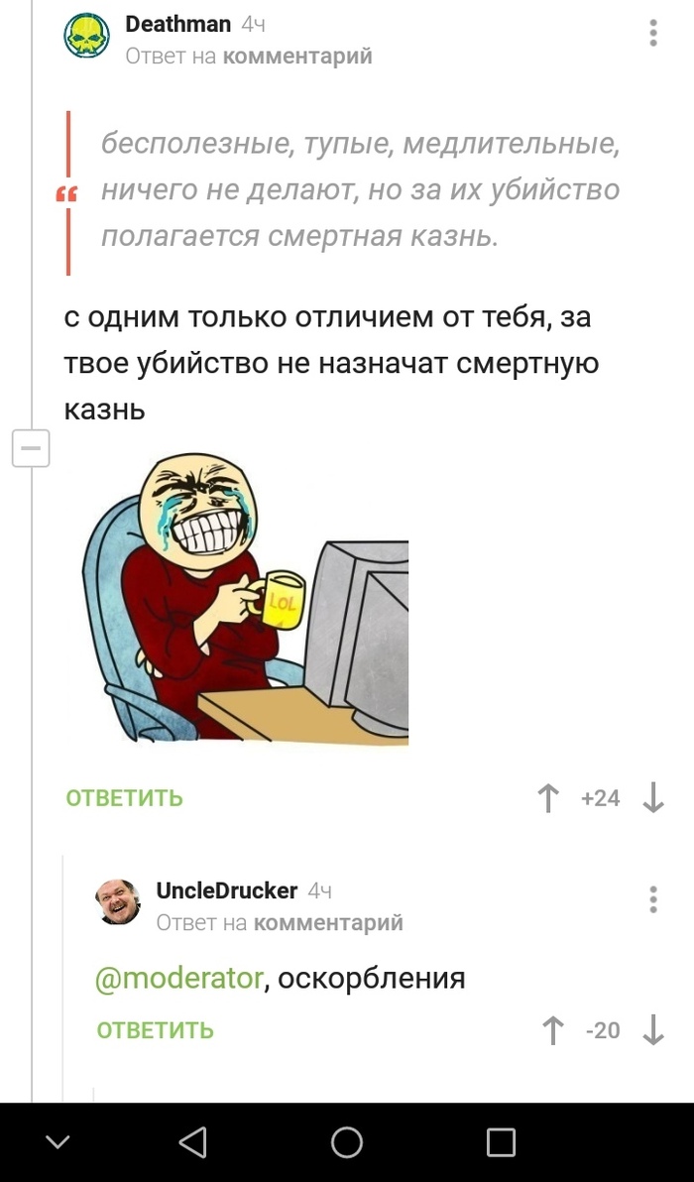
Task: Open Deathman username profile link
Action: click(x=177, y=24)
